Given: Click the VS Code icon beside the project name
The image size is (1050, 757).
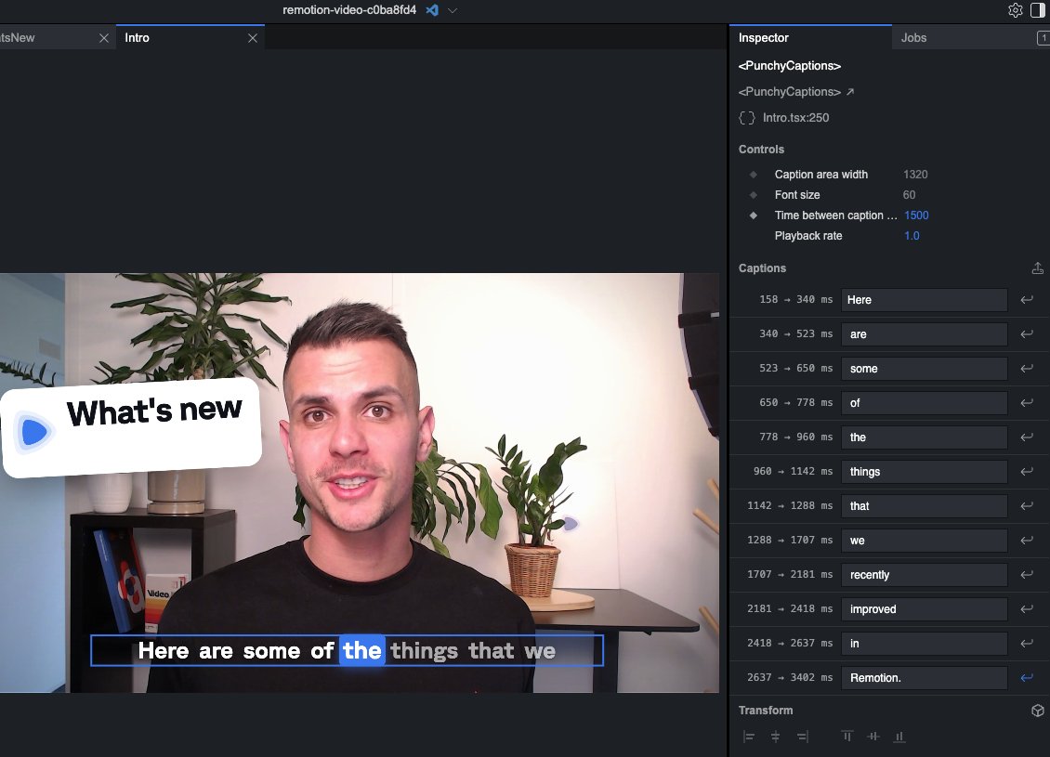Looking at the screenshot, I should pyautogui.click(x=433, y=10).
